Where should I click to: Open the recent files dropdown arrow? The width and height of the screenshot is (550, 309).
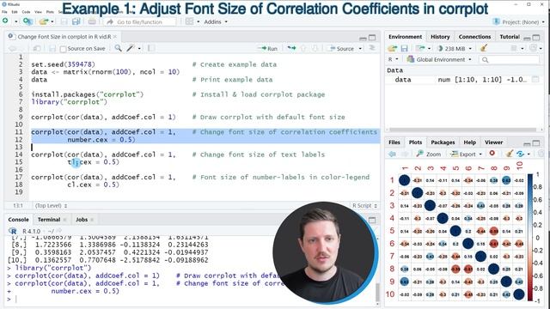52,21
